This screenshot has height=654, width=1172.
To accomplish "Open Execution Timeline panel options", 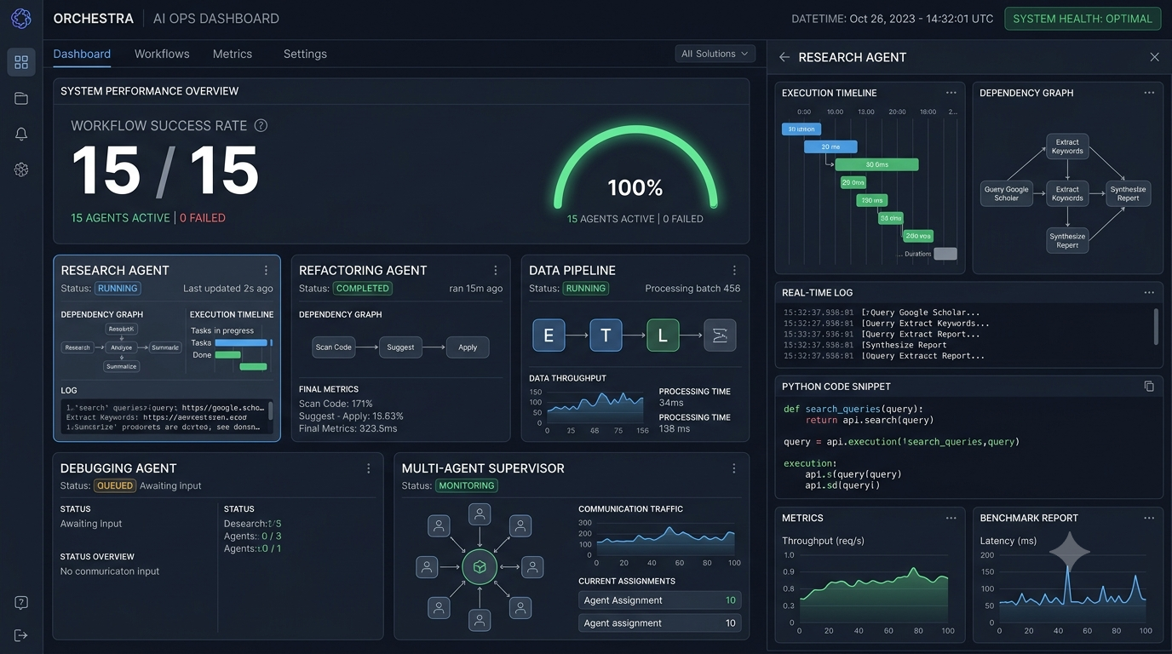I will point(951,93).
